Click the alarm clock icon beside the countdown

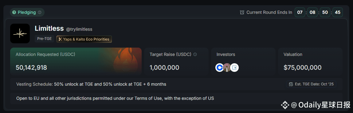tap(242, 12)
